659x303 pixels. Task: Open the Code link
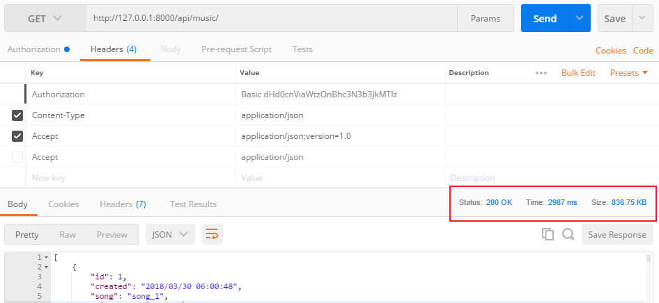643,51
